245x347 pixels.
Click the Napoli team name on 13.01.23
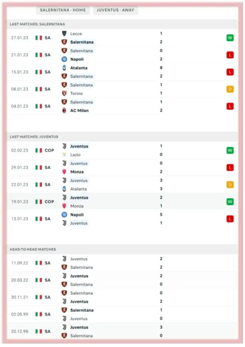click(77, 214)
